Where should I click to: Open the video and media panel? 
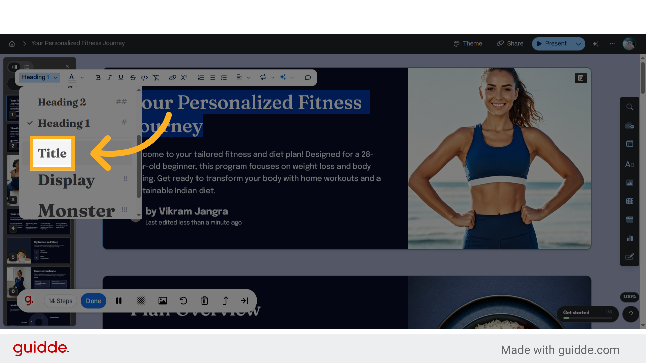[x=630, y=201]
